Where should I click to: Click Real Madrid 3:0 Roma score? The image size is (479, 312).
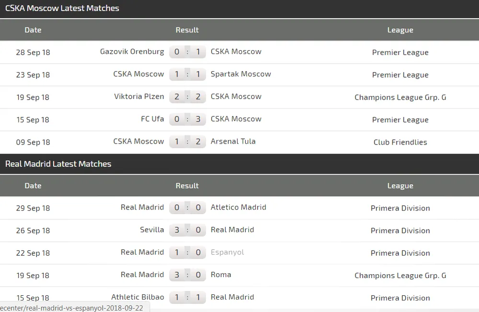click(187, 275)
